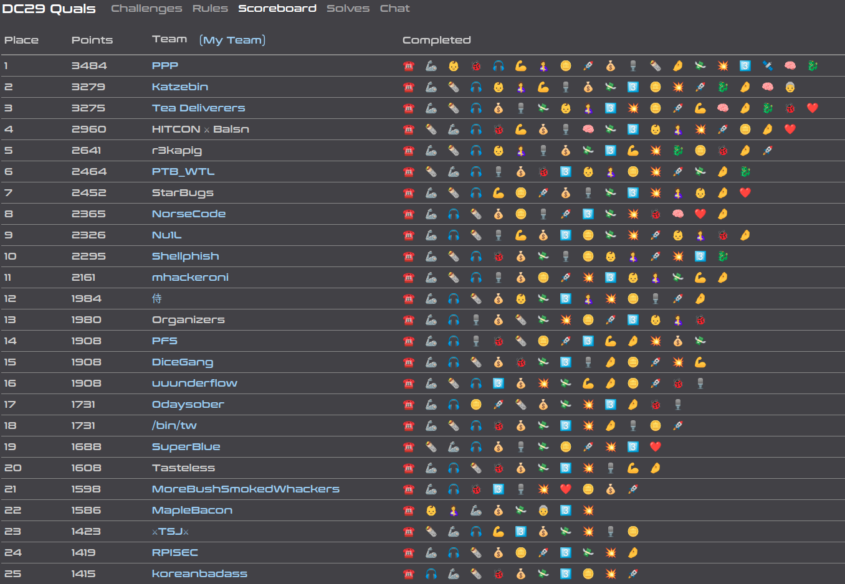Go to the Rules page

[x=210, y=9]
